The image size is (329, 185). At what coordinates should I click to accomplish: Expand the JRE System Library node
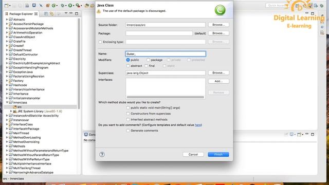(x=11, y=111)
